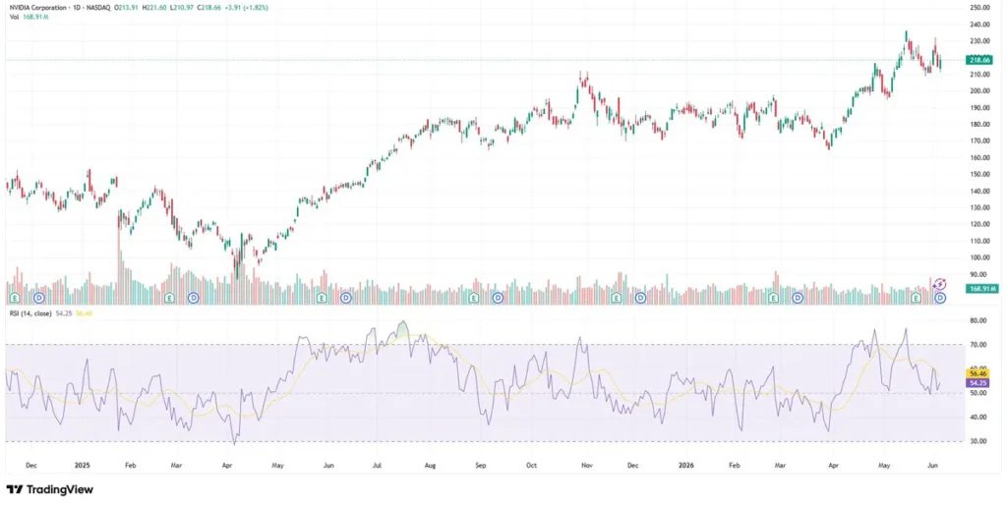Screen dimensions: 1007x506
Task: Click the 70.00 RSI axis label
Action: (x=978, y=345)
